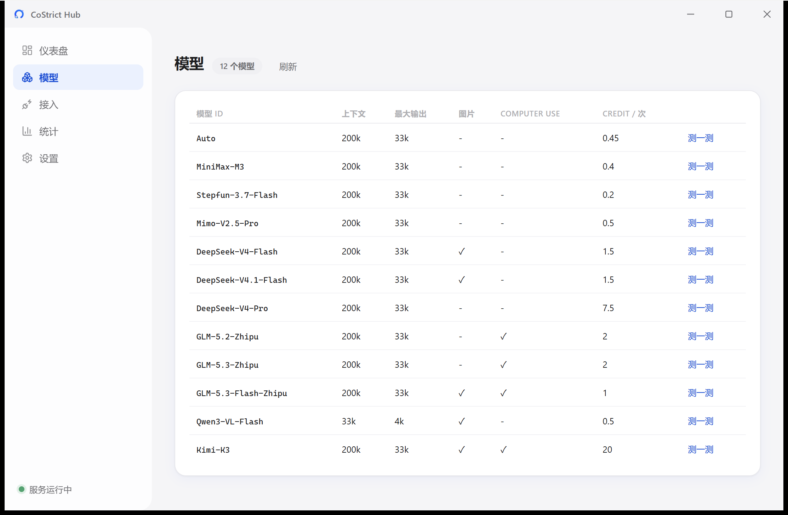Image resolution: width=788 pixels, height=515 pixels.
Task: Click the gear icon beside 设置
Action: point(27,158)
